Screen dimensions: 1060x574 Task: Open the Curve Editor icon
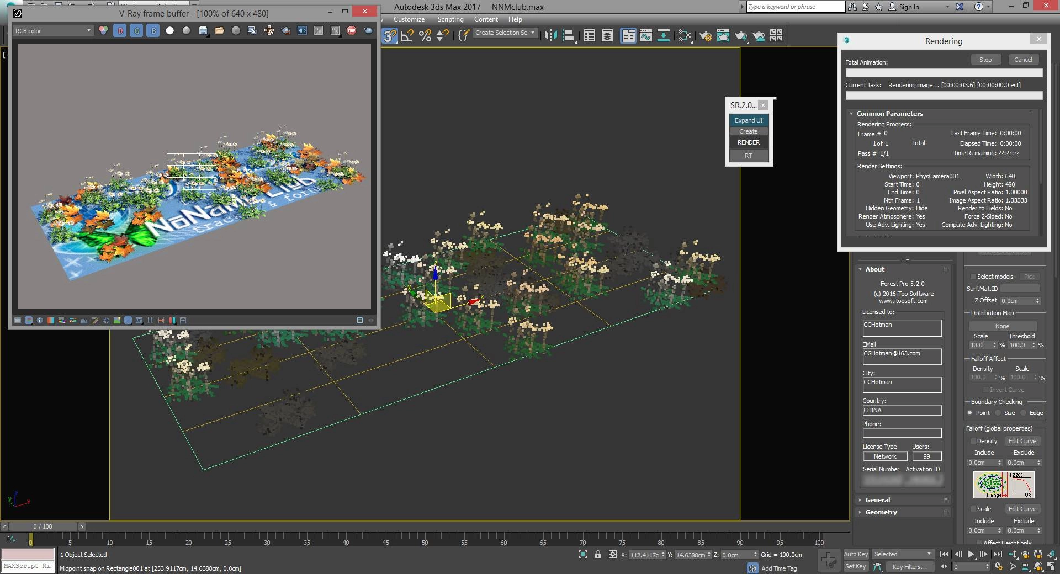point(646,36)
